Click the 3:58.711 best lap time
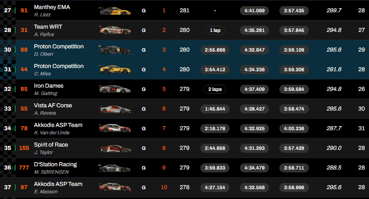Screen dimensions: 369x199 (294, 168)
